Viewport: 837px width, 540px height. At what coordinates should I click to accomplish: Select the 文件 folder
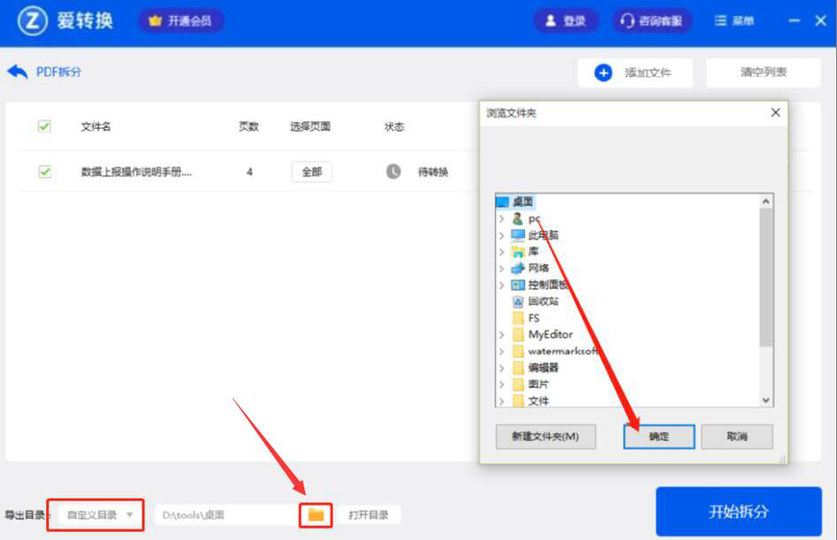click(531, 401)
